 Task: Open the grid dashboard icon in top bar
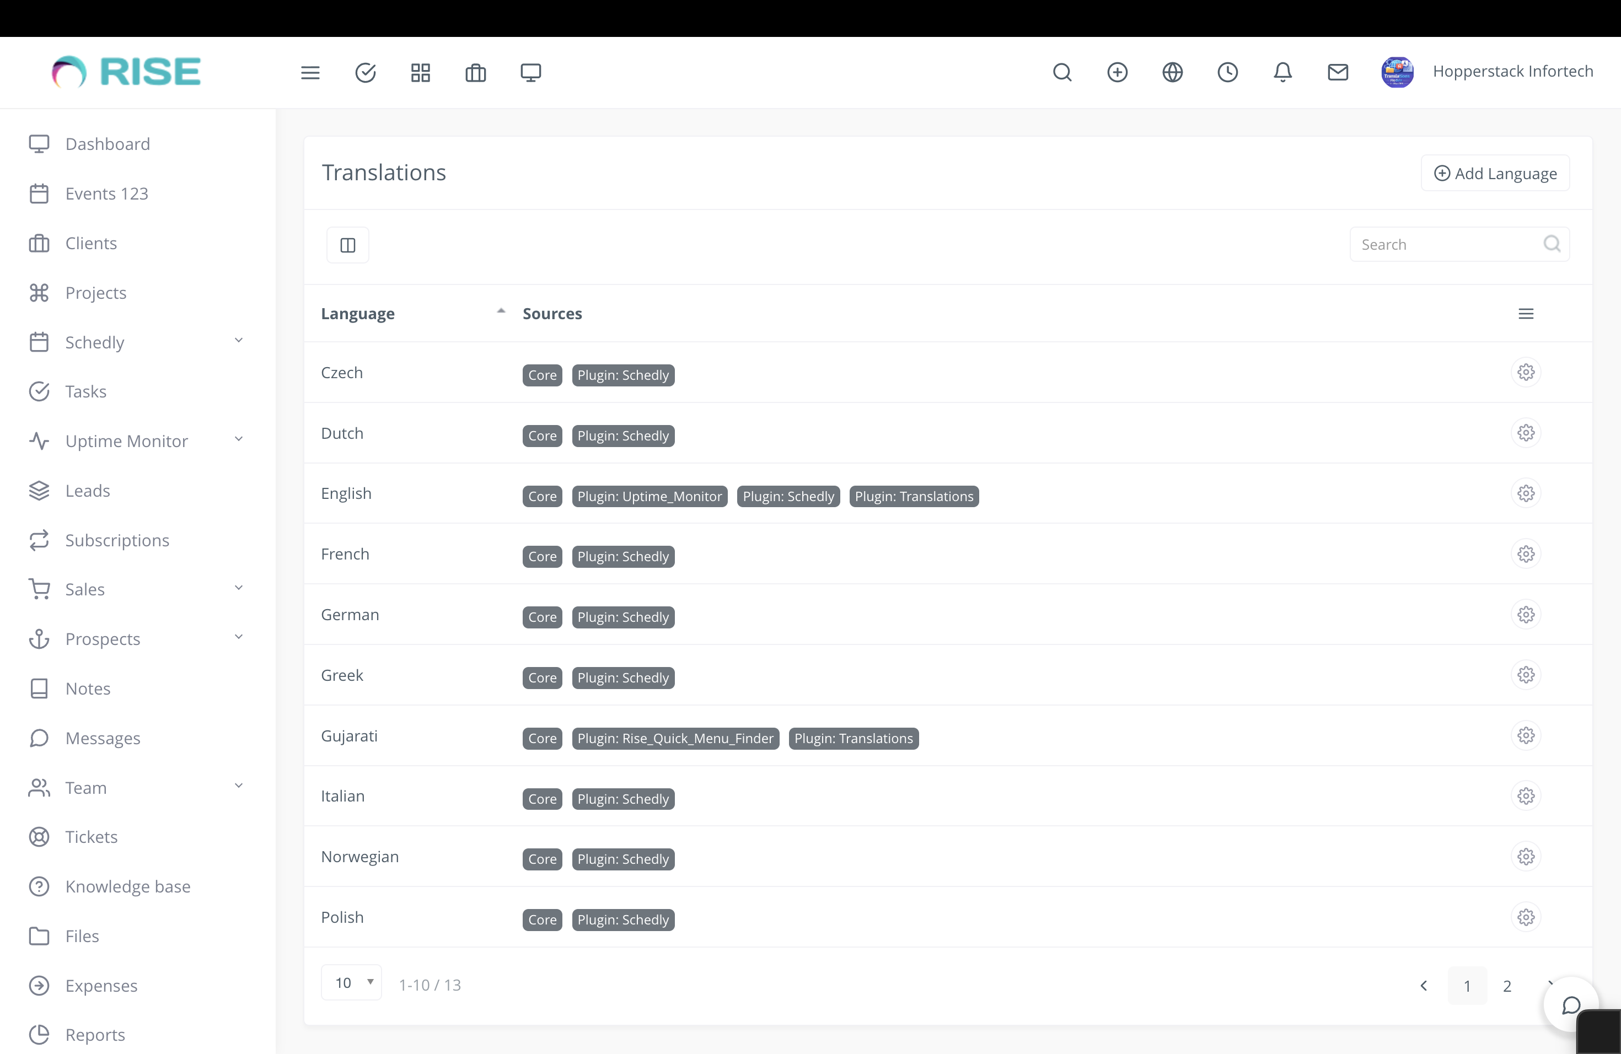pyautogui.click(x=421, y=72)
